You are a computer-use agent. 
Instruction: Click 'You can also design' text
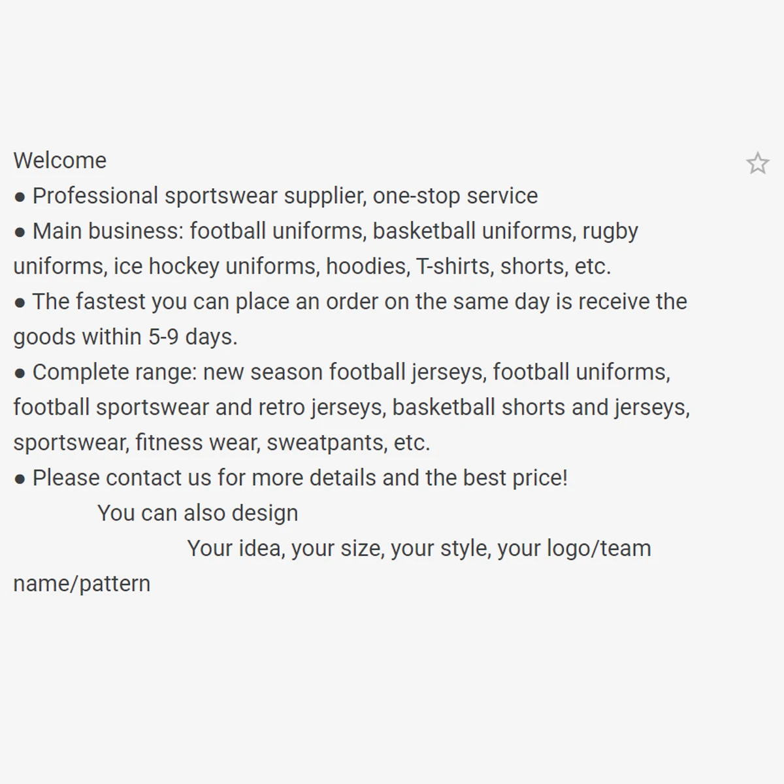tap(198, 514)
